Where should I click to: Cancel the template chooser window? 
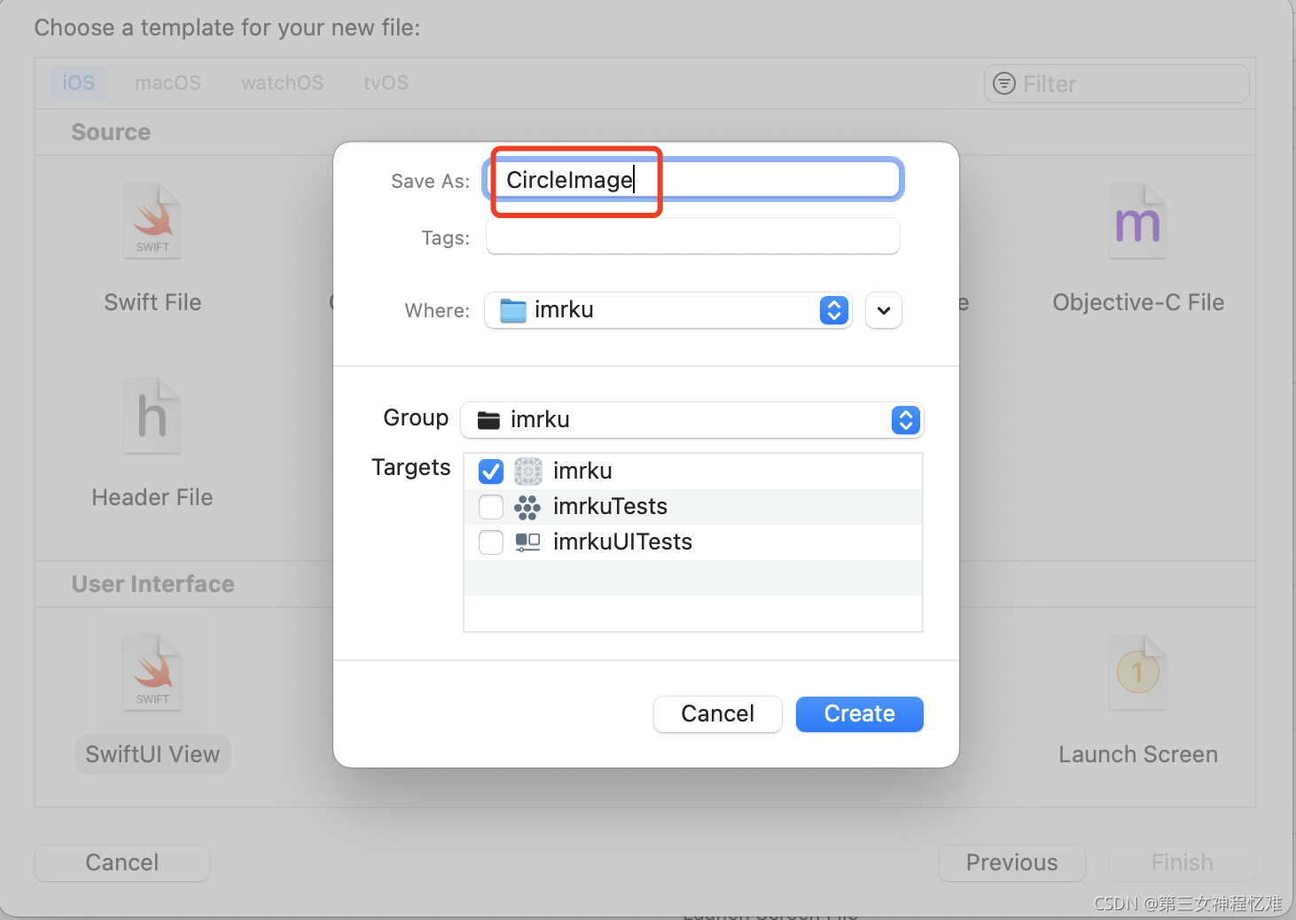pyautogui.click(x=122, y=863)
